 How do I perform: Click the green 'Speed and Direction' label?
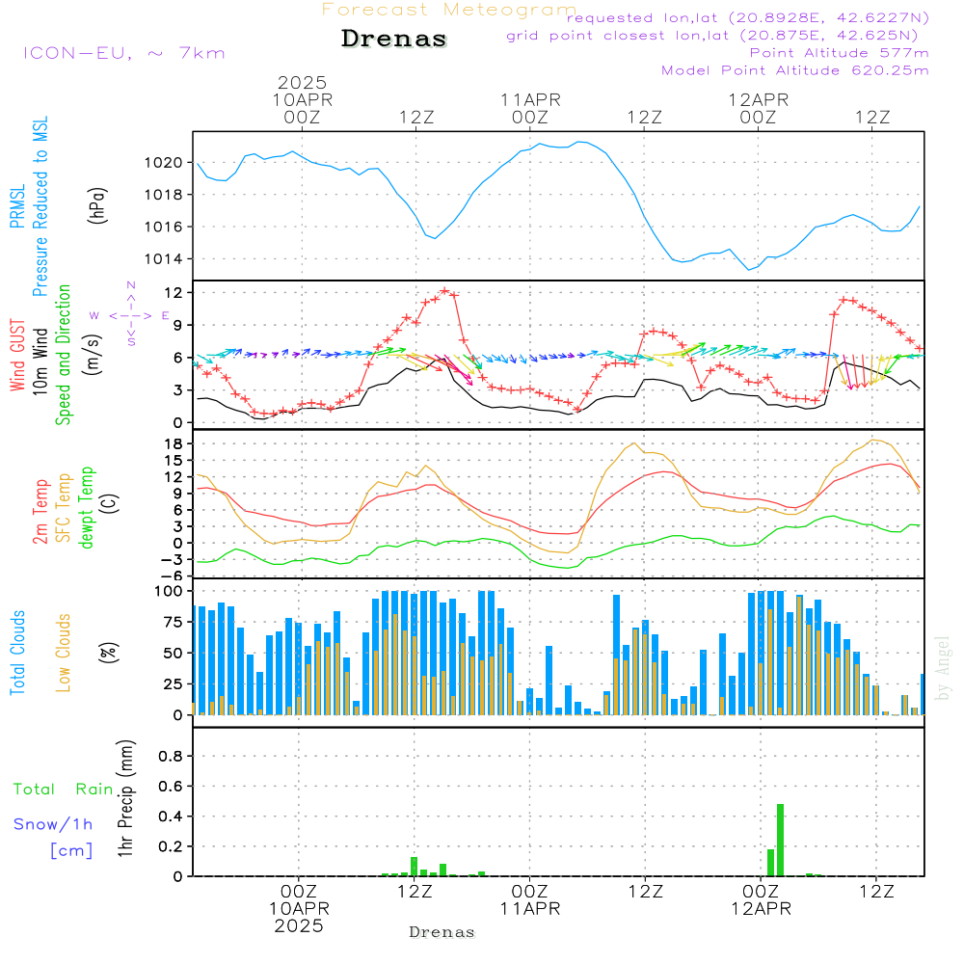[x=63, y=355]
